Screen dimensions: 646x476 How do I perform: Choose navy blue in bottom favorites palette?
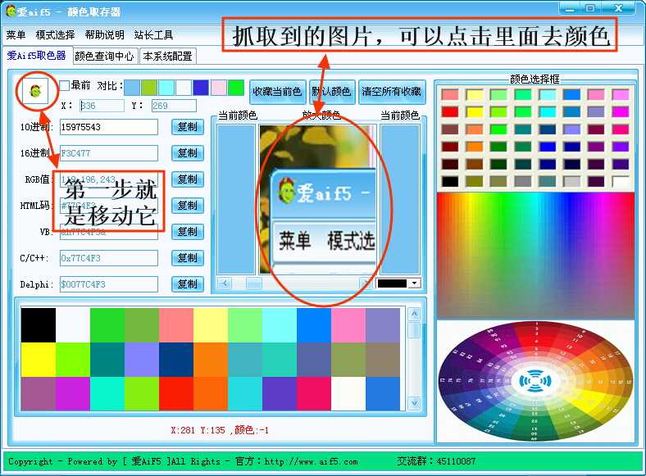point(176,360)
